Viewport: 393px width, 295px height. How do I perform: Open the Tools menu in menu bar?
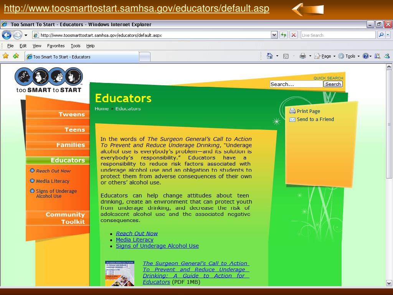pyautogui.click(x=76, y=46)
